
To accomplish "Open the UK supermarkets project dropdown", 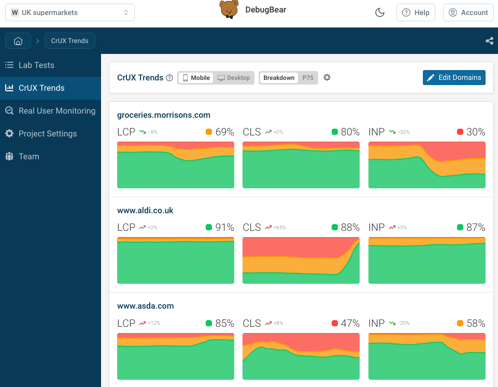I will pyautogui.click(x=70, y=12).
